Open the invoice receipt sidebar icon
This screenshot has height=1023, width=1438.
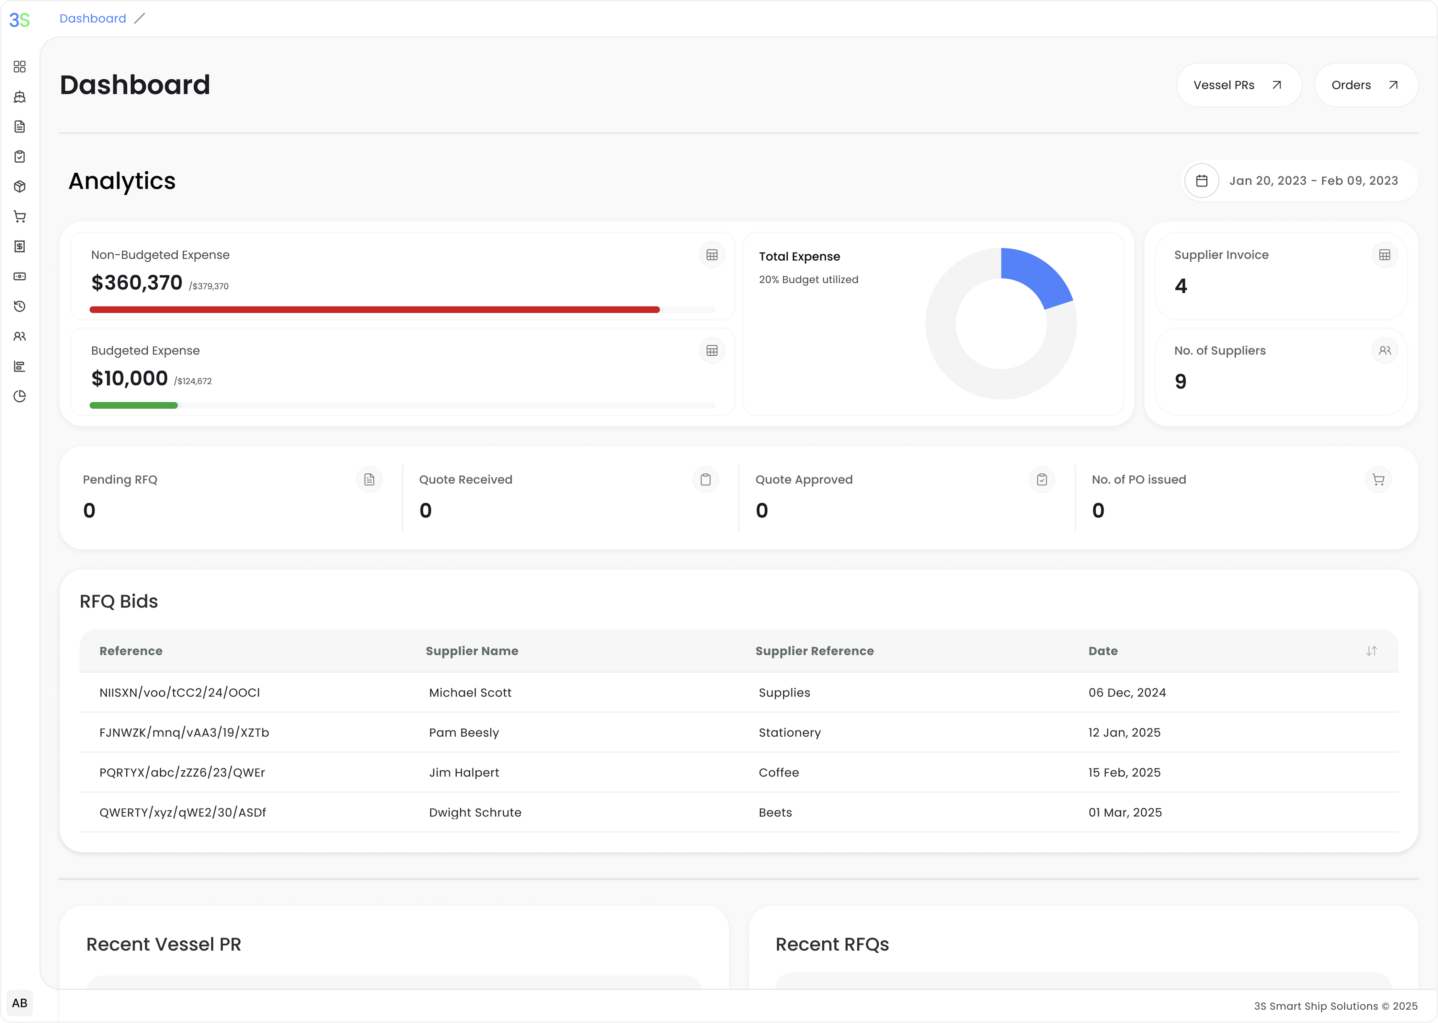coord(20,246)
